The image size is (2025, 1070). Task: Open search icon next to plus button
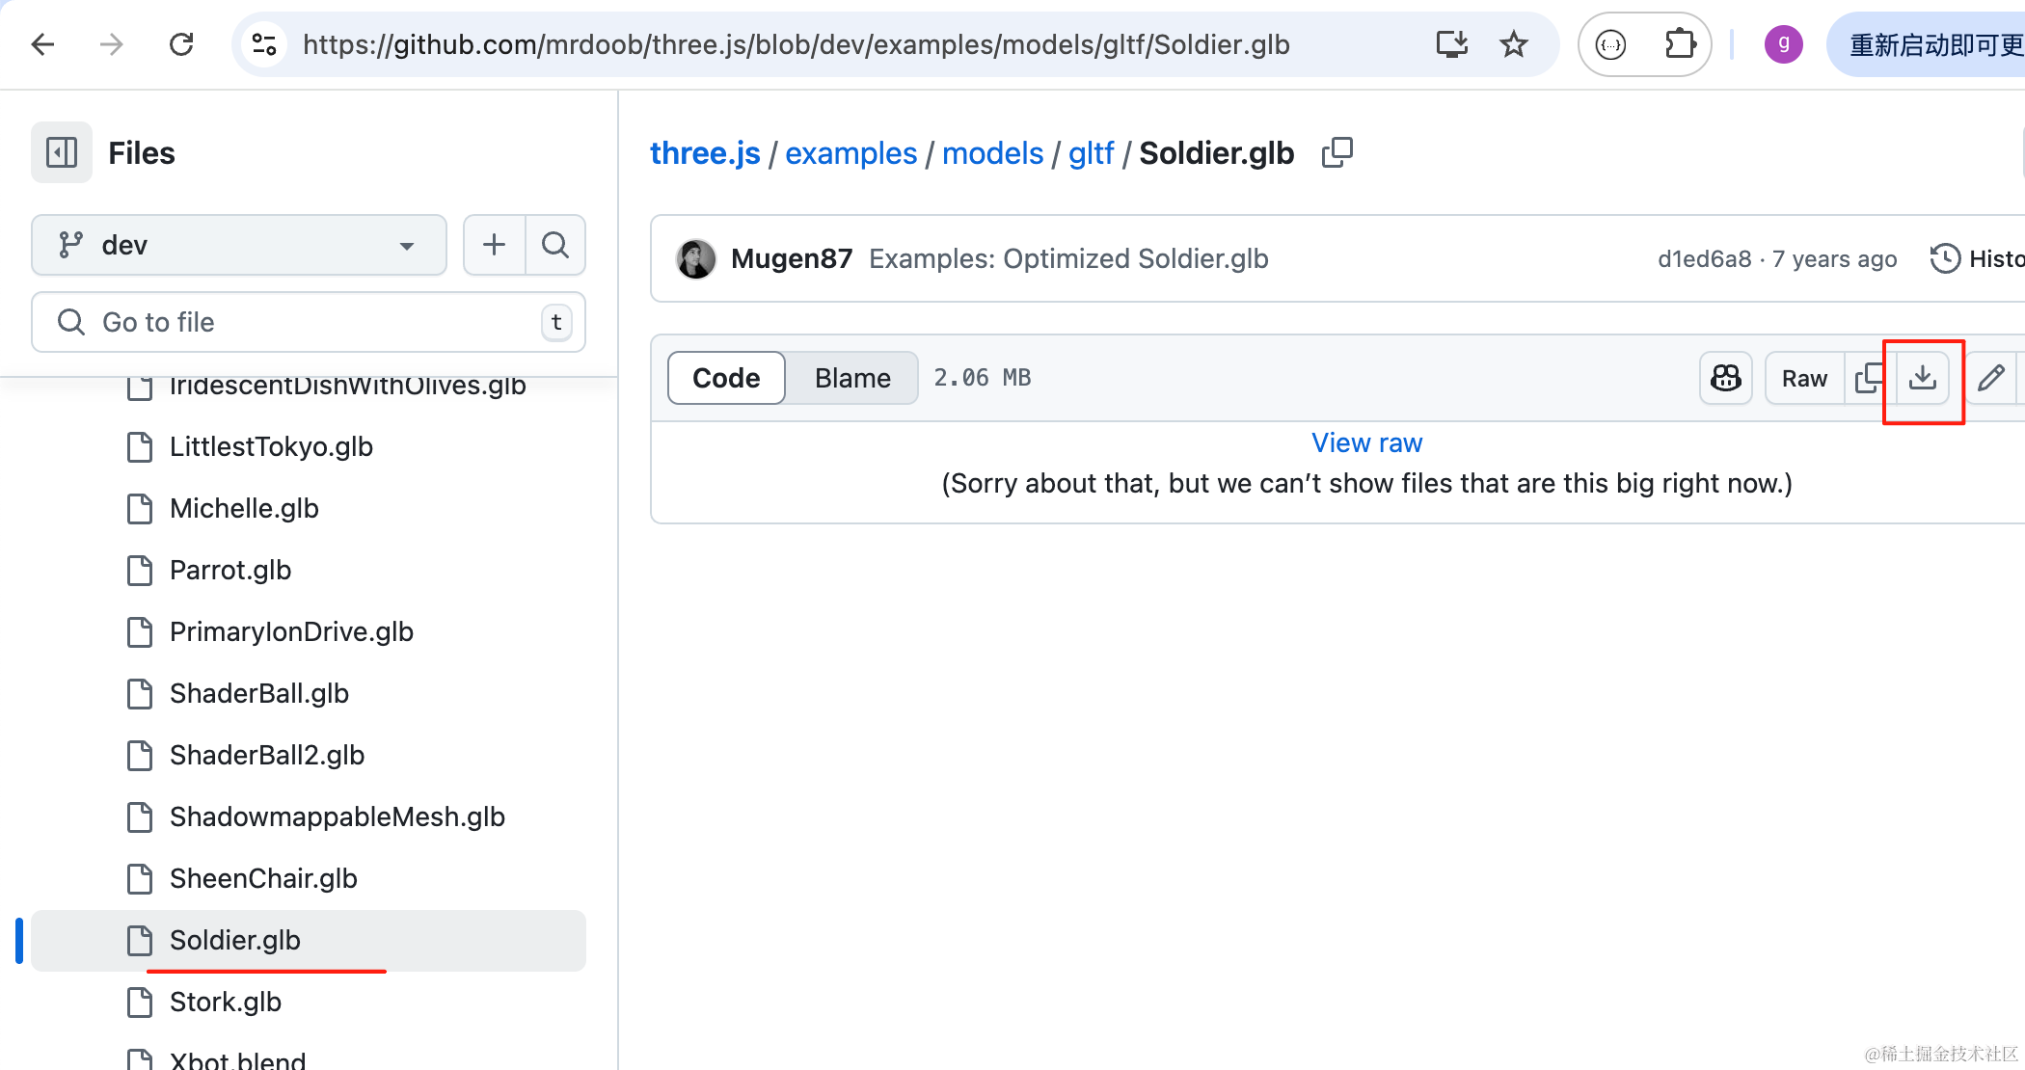pyautogui.click(x=555, y=245)
